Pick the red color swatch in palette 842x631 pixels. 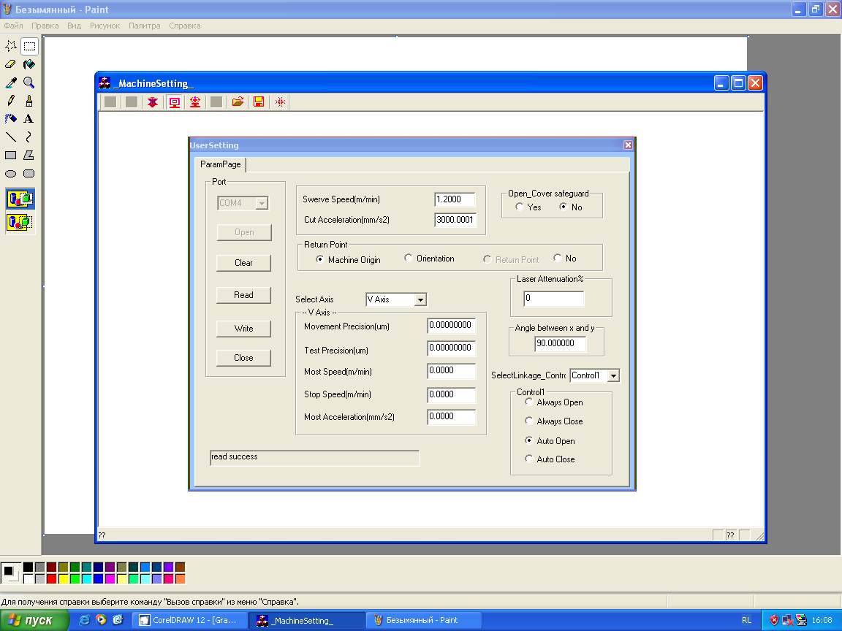click(51, 579)
